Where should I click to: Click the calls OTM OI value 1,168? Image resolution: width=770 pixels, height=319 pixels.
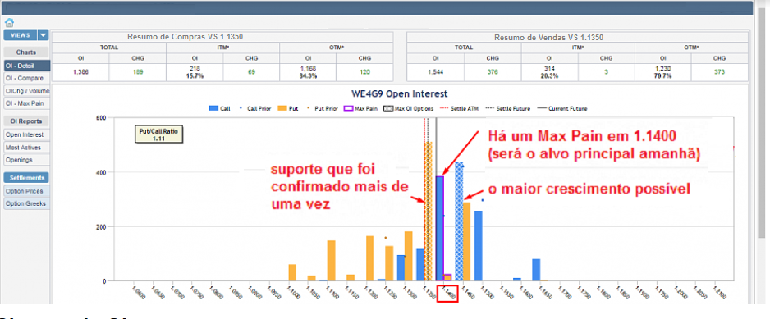click(x=308, y=68)
